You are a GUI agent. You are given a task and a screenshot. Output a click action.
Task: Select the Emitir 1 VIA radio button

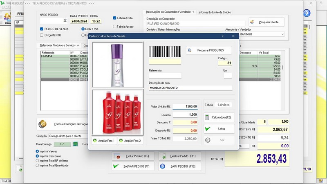83,29
